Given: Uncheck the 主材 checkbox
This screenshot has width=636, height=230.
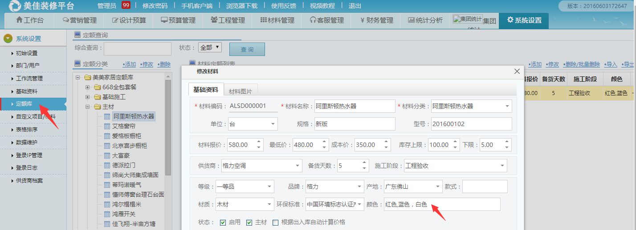Looking at the screenshot, I should pos(249,222).
